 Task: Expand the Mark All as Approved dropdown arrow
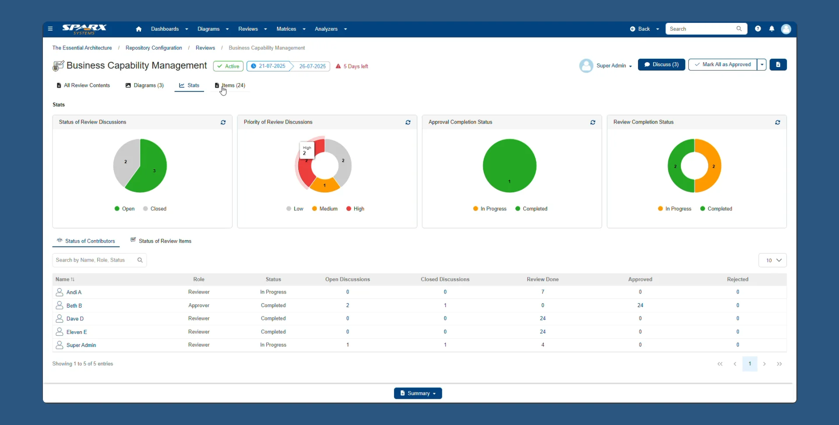coord(762,64)
